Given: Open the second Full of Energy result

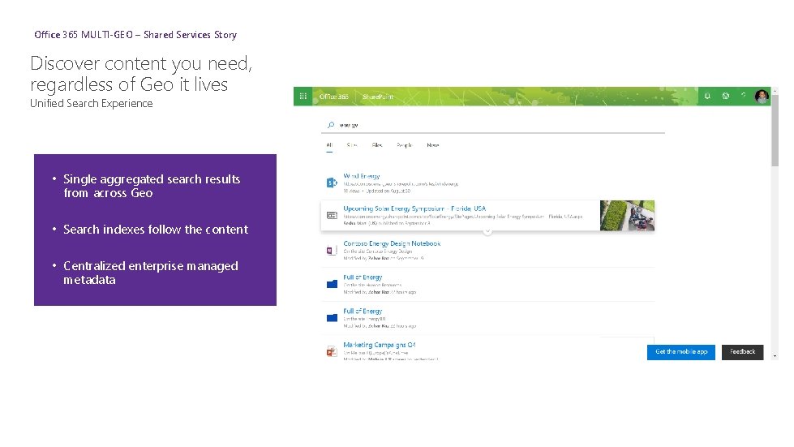Looking at the screenshot, I should pyautogui.click(x=363, y=312).
